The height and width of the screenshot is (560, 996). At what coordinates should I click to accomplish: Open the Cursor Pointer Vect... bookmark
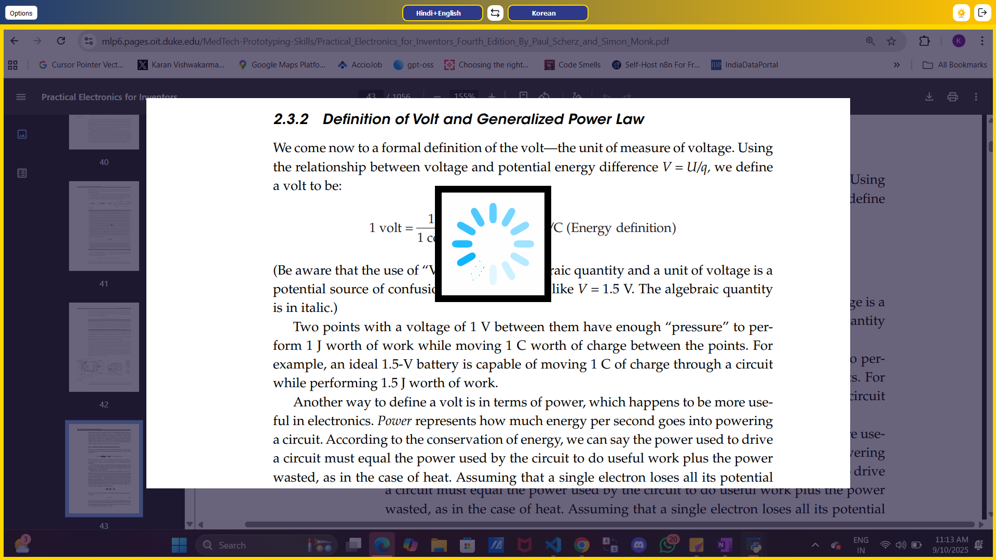click(81, 65)
